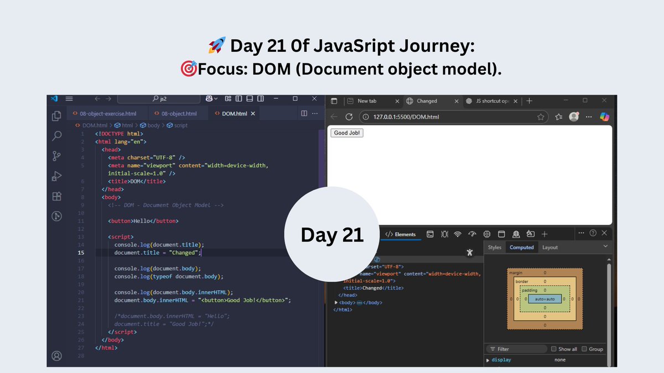Reload the page in Edge

349,117
